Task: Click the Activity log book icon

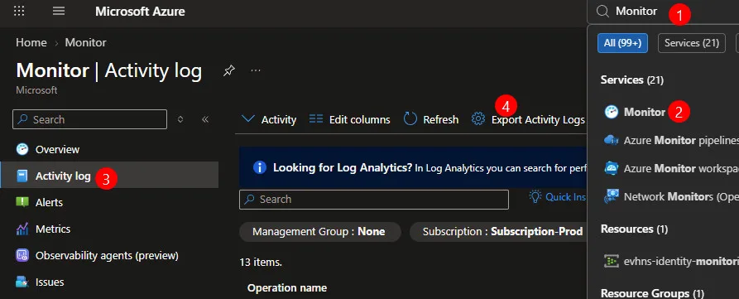Action: (x=22, y=176)
